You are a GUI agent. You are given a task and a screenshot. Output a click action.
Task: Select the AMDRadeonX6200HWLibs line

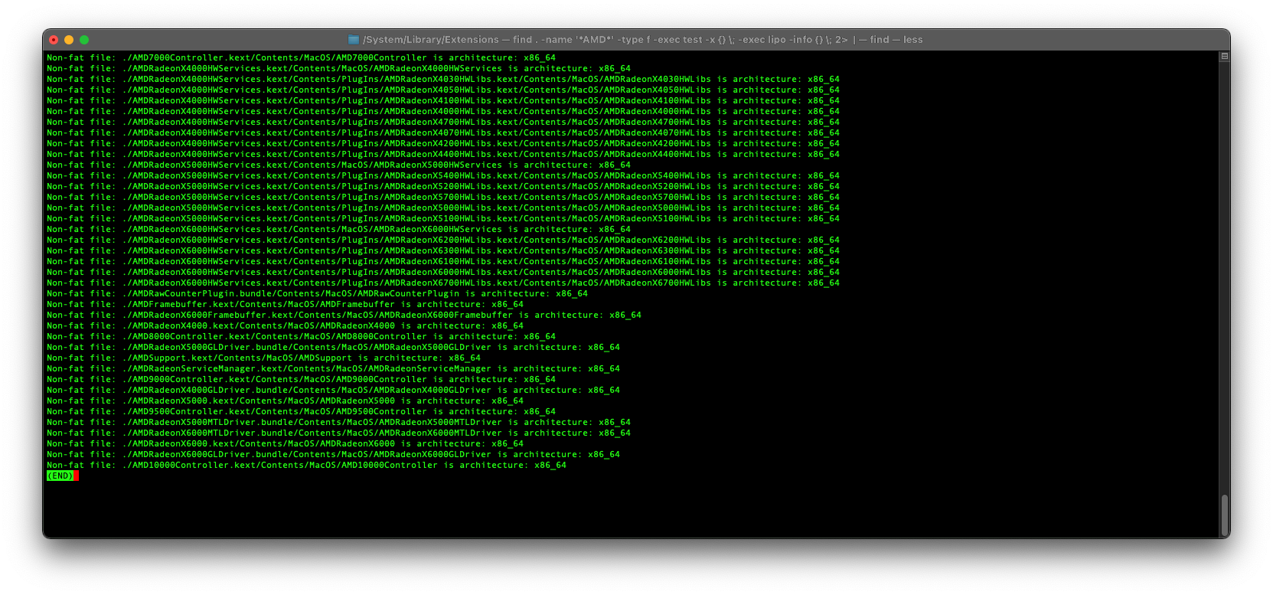(443, 240)
